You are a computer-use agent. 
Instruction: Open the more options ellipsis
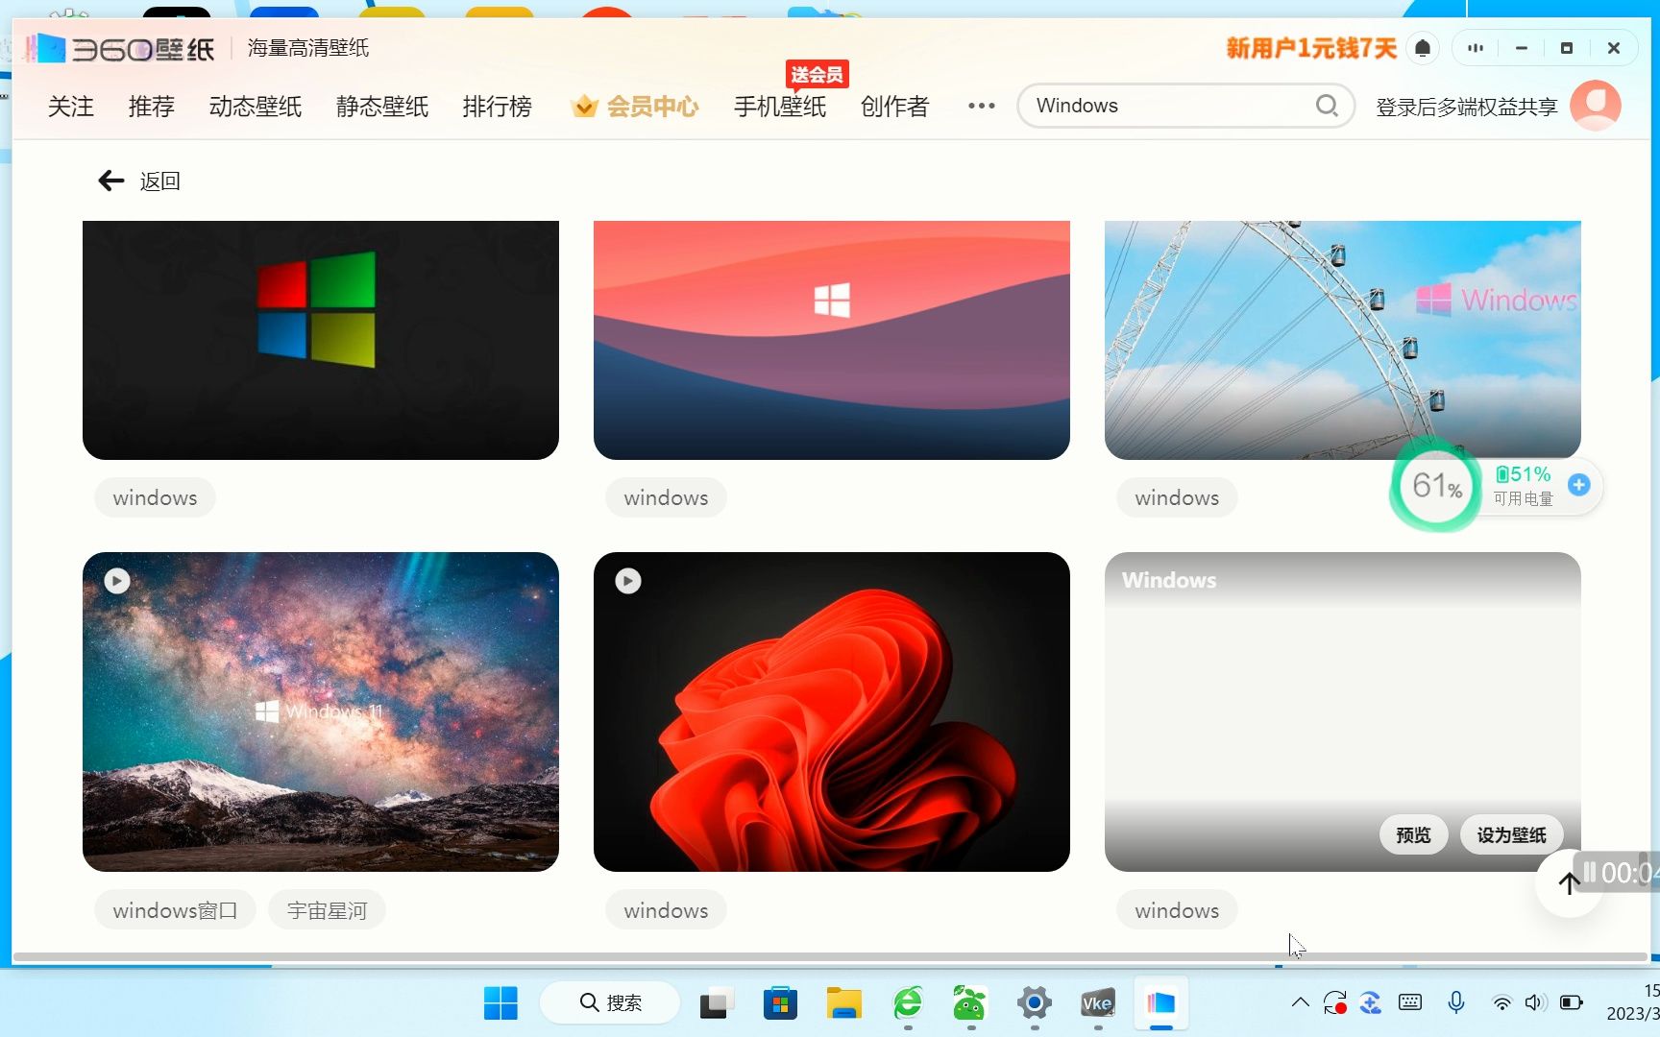(981, 106)
